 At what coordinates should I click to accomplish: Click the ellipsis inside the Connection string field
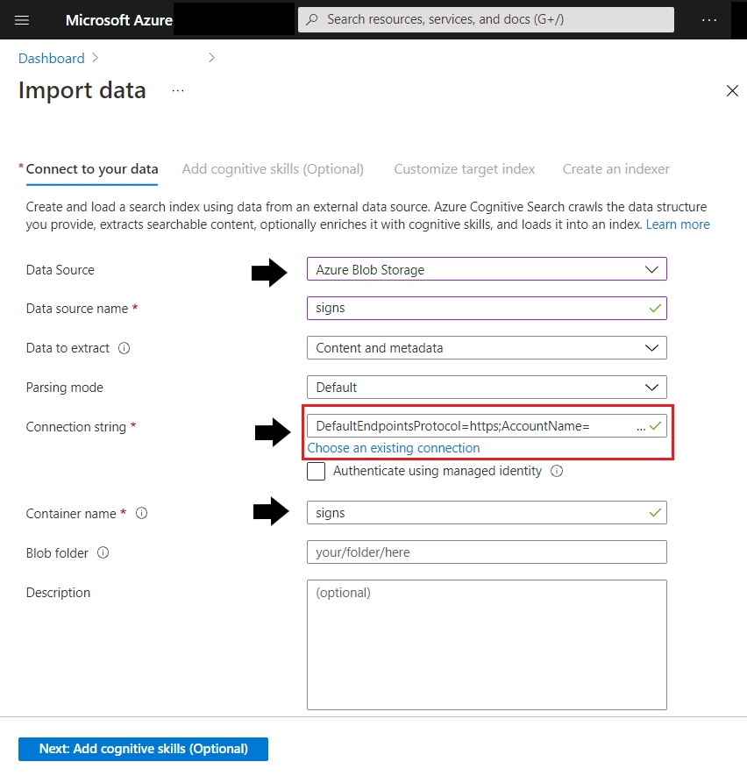coord(641,427)
